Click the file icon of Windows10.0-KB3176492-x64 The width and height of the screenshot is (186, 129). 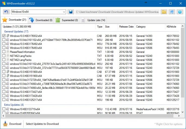(x=8, y=44)
